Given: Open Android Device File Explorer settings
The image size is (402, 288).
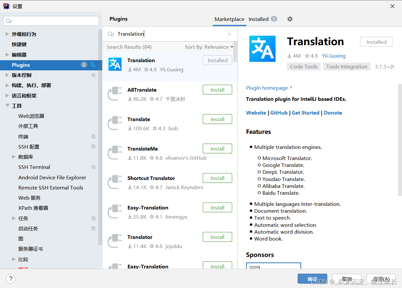Looking at the screenshot, I should click(x=52, y=177).
